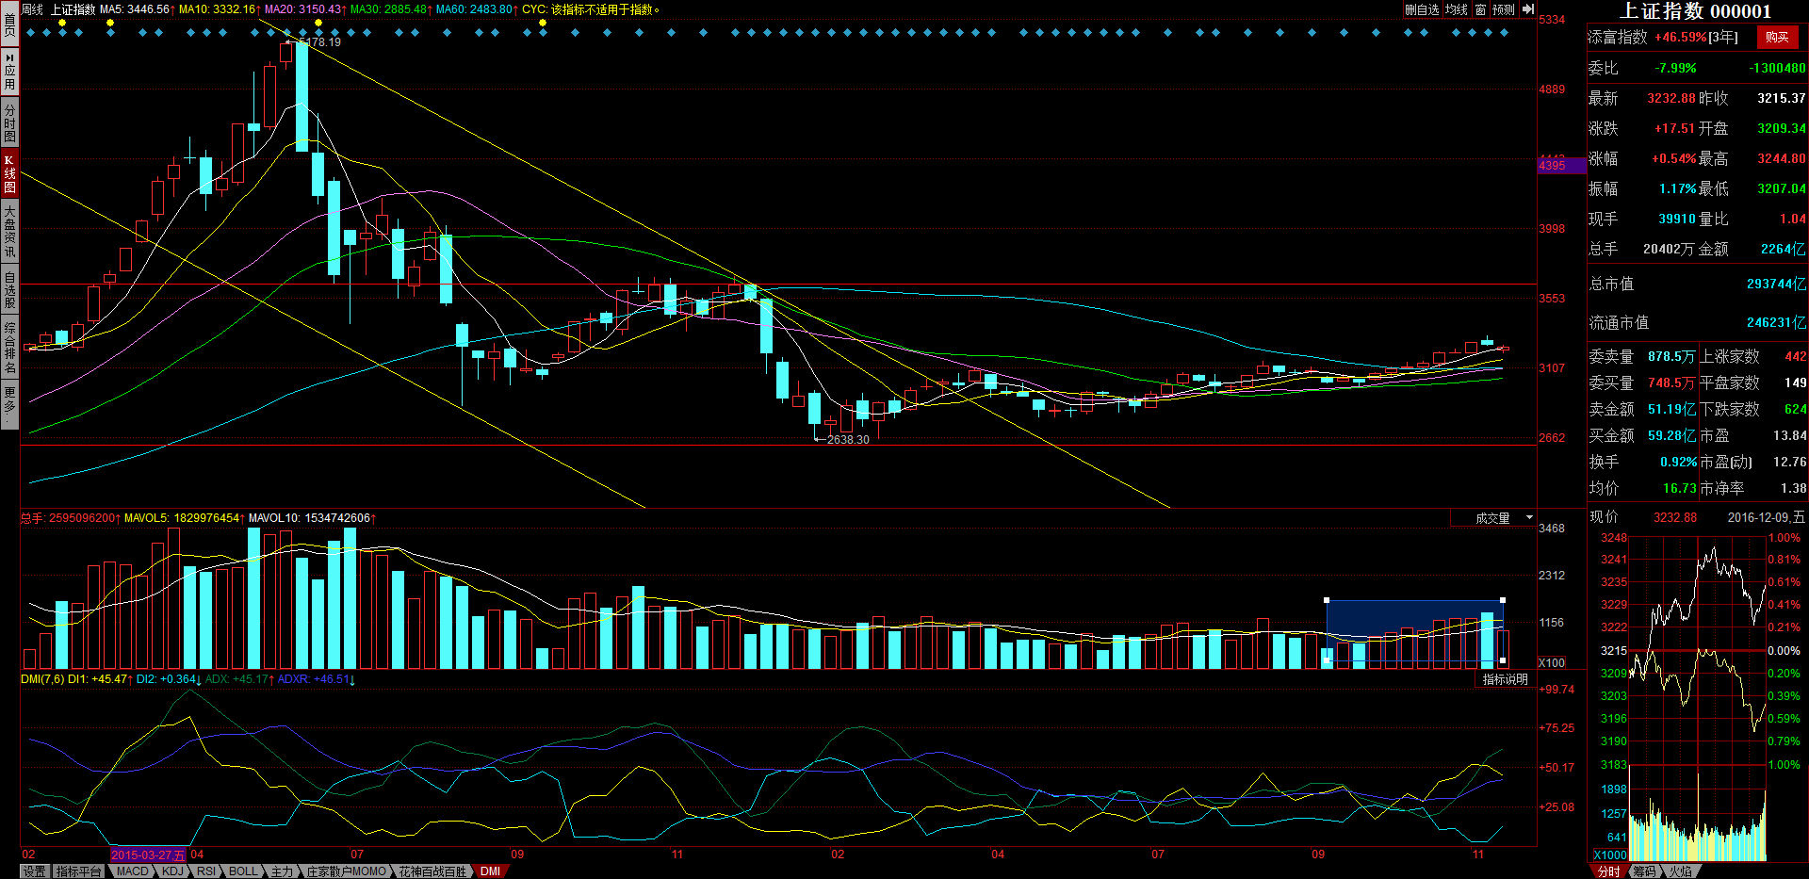
Task: Click the 总市值 293744亿 value
Action: 1776,284
